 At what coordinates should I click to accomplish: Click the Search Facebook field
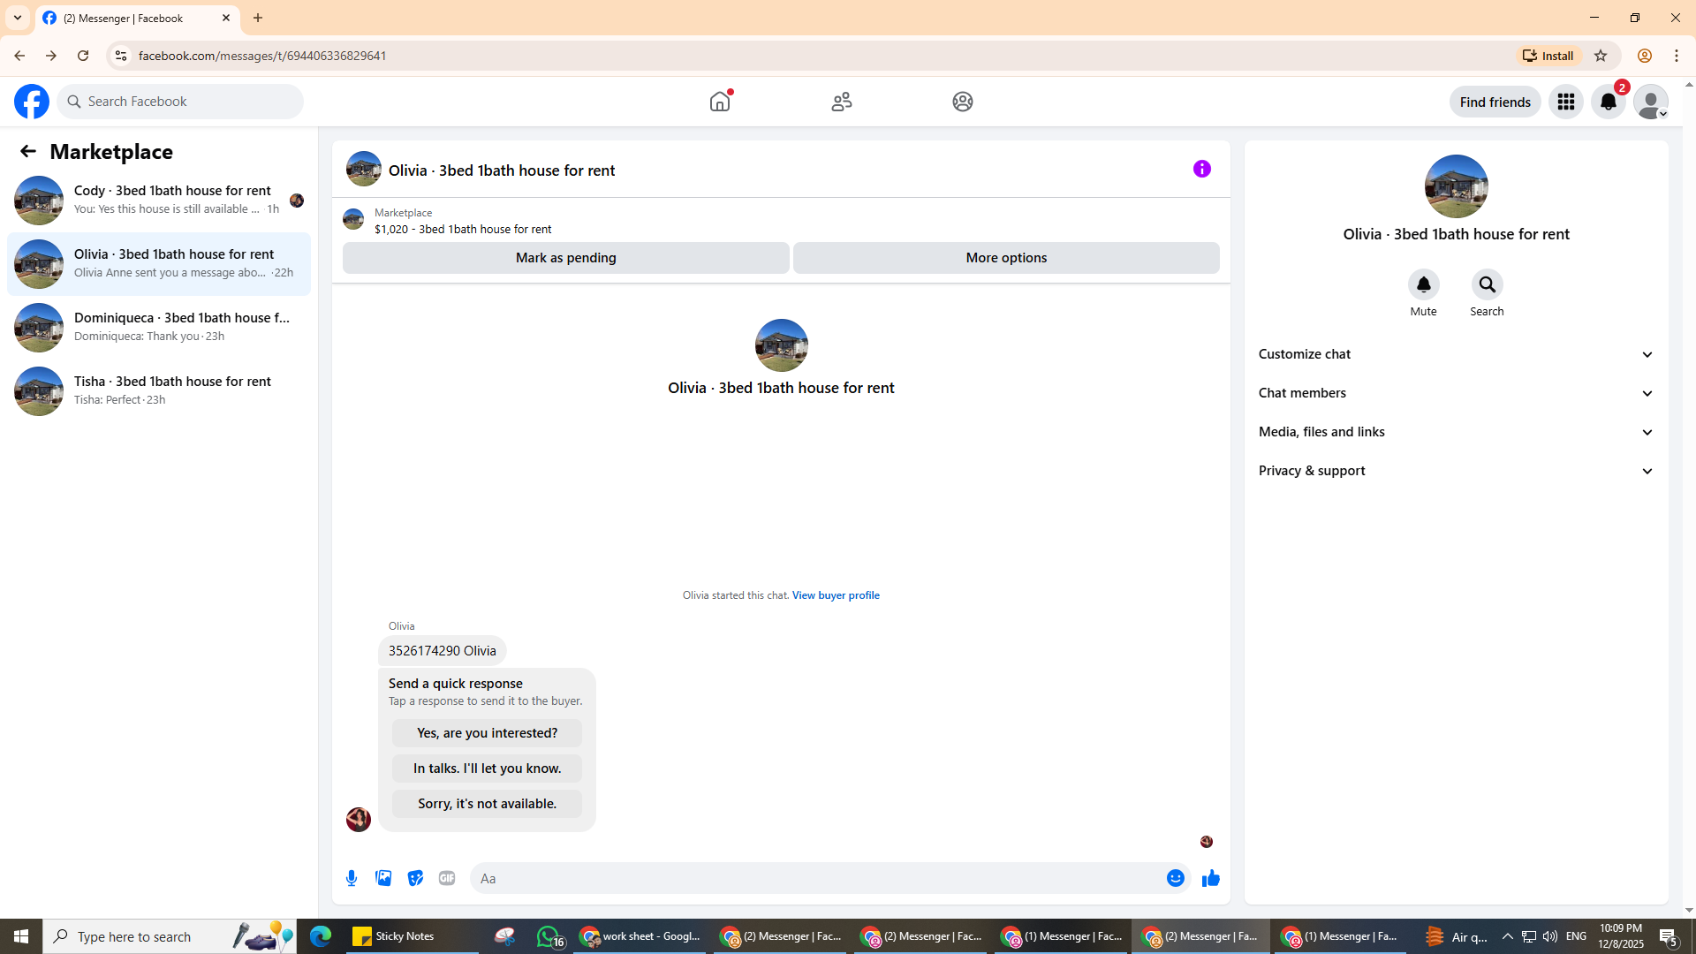click(x=180, y=102)
